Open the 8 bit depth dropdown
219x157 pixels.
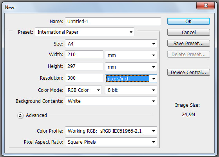click(x=131, y=90)
